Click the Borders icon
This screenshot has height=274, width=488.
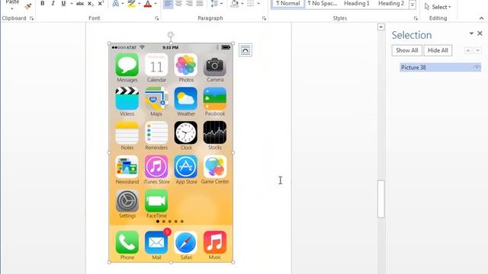tap(250, 3)
